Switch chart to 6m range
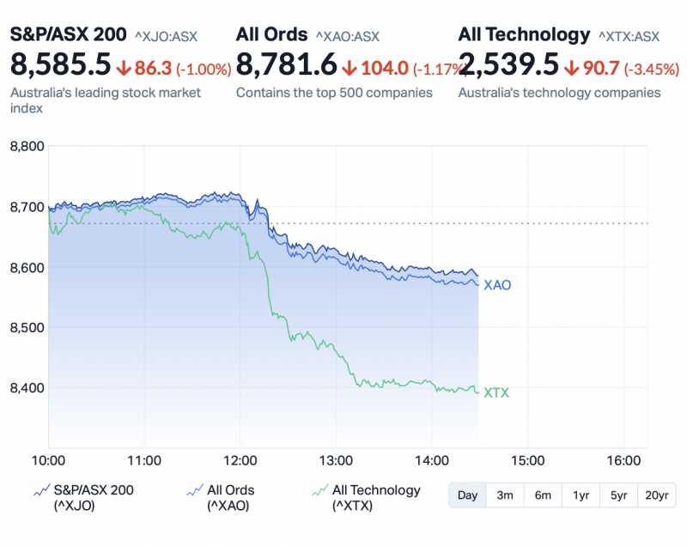Screen dimensions: 687x546 point(543,495)
